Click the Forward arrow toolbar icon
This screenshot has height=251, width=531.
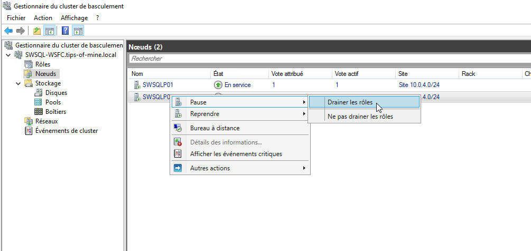coord(21,31)
